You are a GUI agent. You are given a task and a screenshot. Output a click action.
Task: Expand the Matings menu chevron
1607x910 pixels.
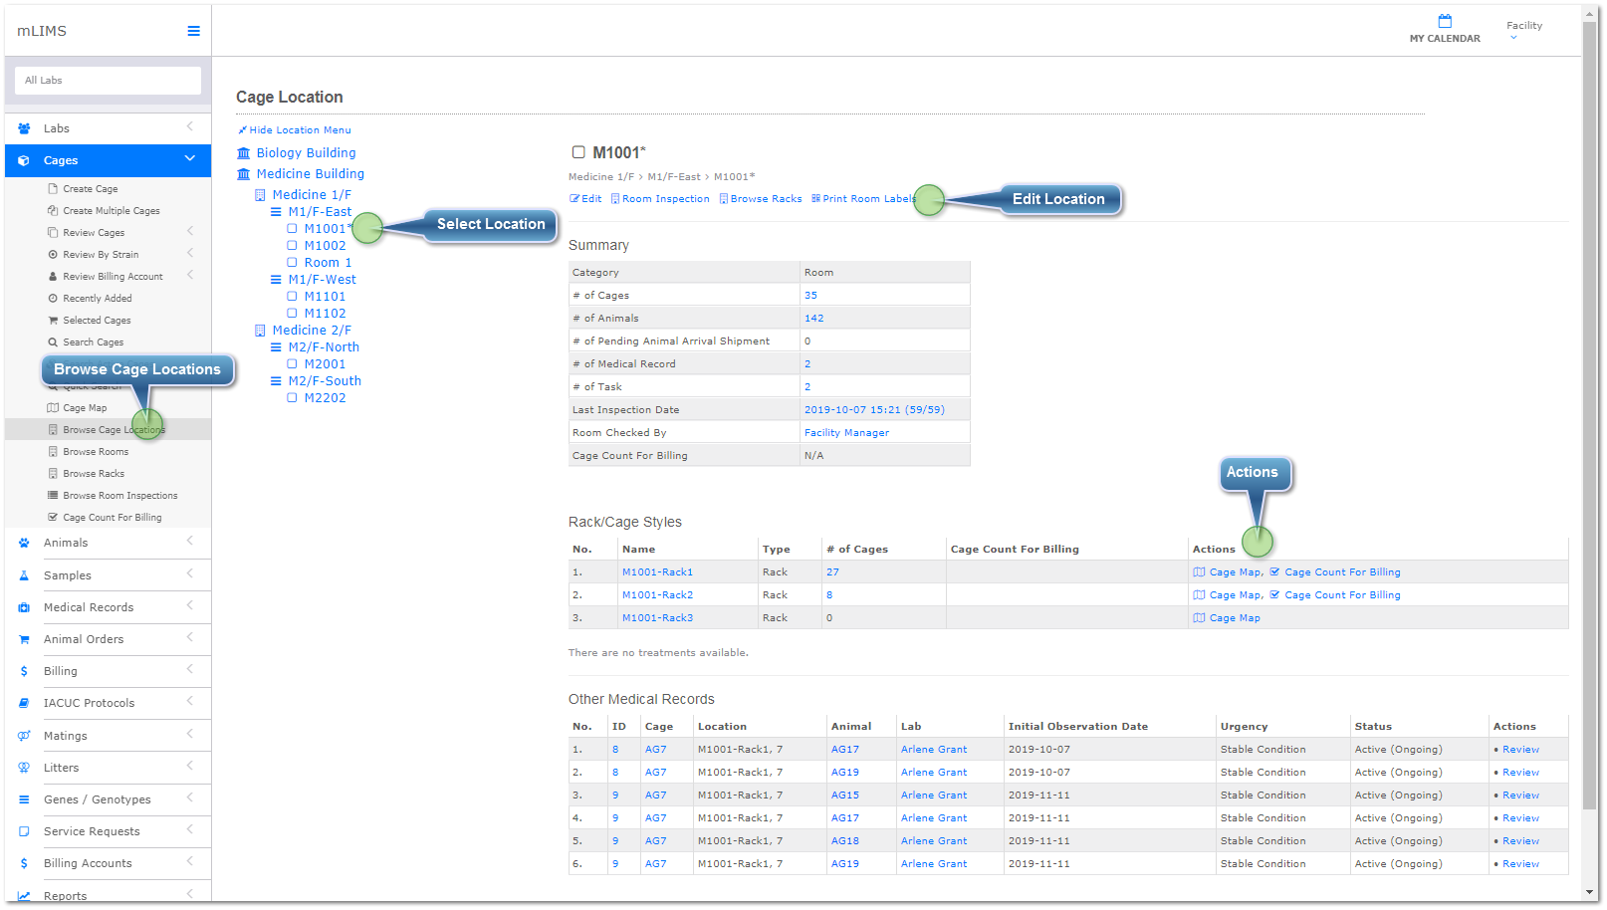tap(189, 734)
